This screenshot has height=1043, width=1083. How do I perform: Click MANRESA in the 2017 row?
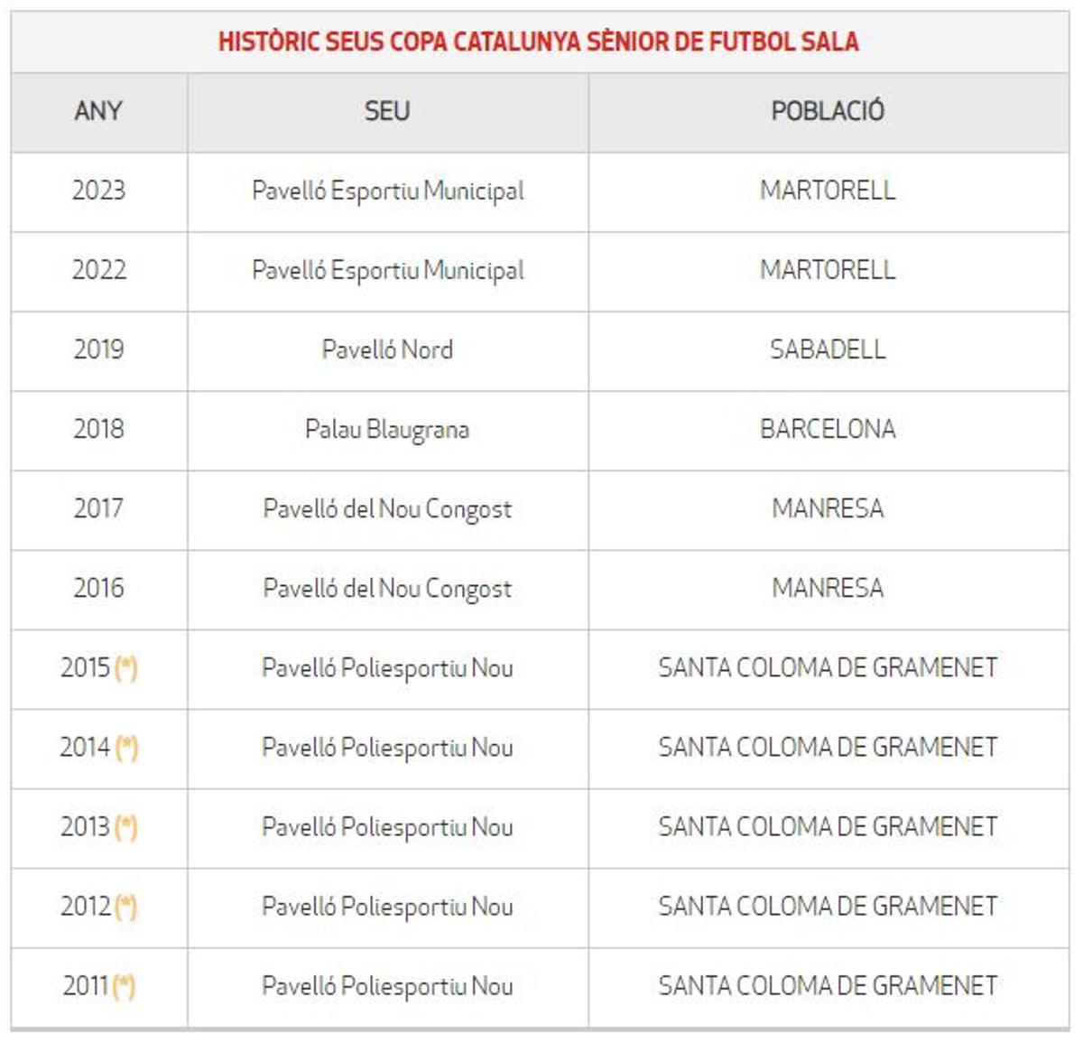828,508
